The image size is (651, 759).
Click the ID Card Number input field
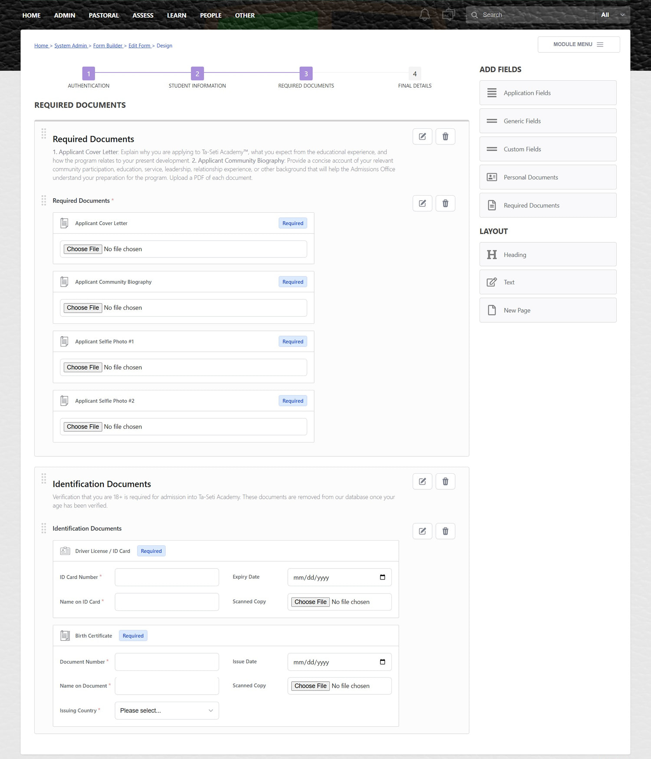click(167, 577)
